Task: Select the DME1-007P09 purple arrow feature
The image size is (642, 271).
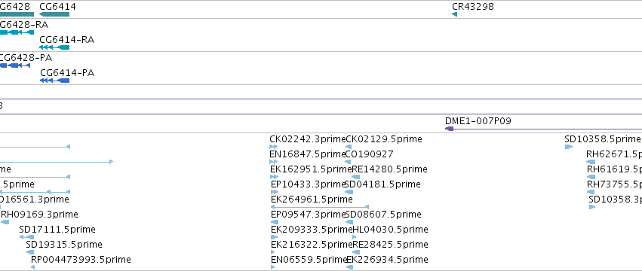Action: click(x=543, y=129)
